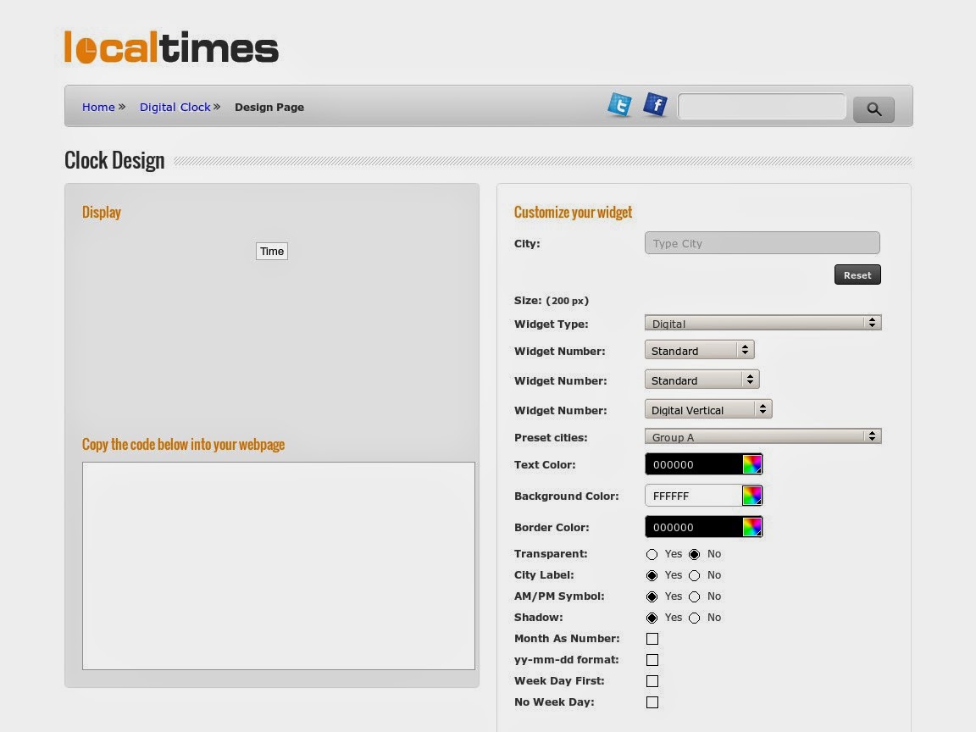976x732 pixels.
Task: Select City Label Yes radio button
Action: 652,575
